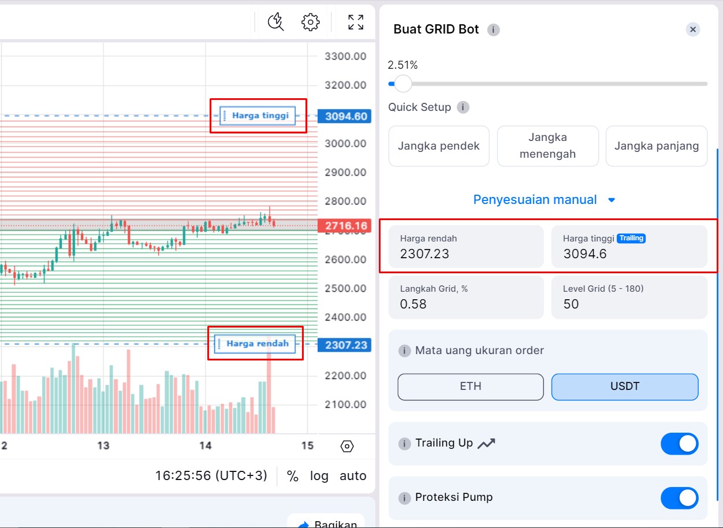
Task: Click info icon beside Trailing Up
Action: pyautogui.click(x=405, y=444)
